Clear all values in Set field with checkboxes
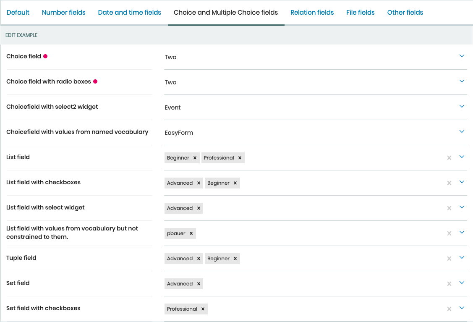Screen dimensions: 473x322 click(449, 309)
